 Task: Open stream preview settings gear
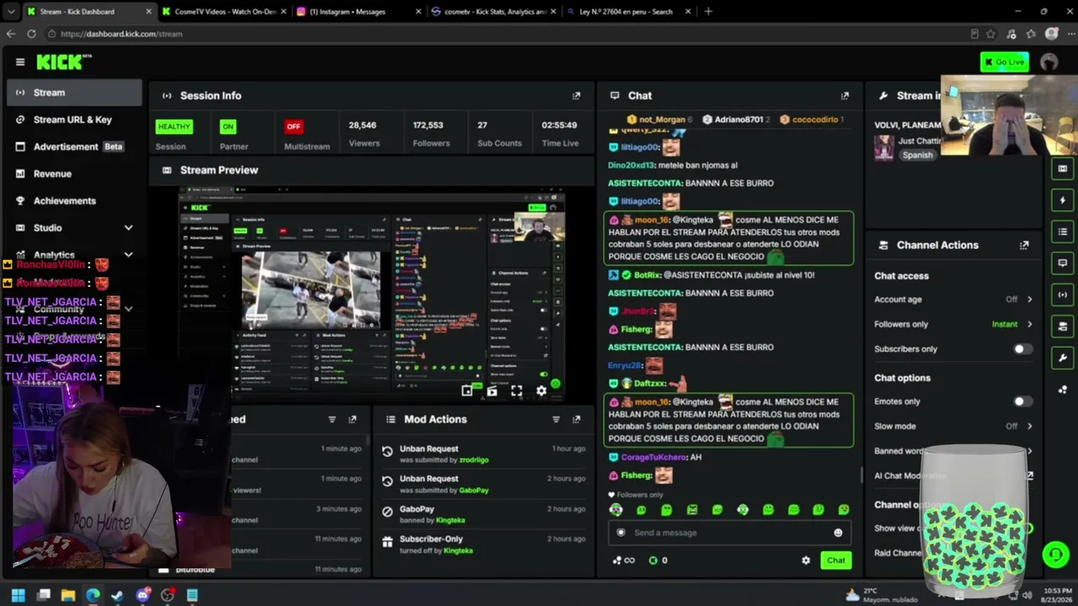coord(542,391)
